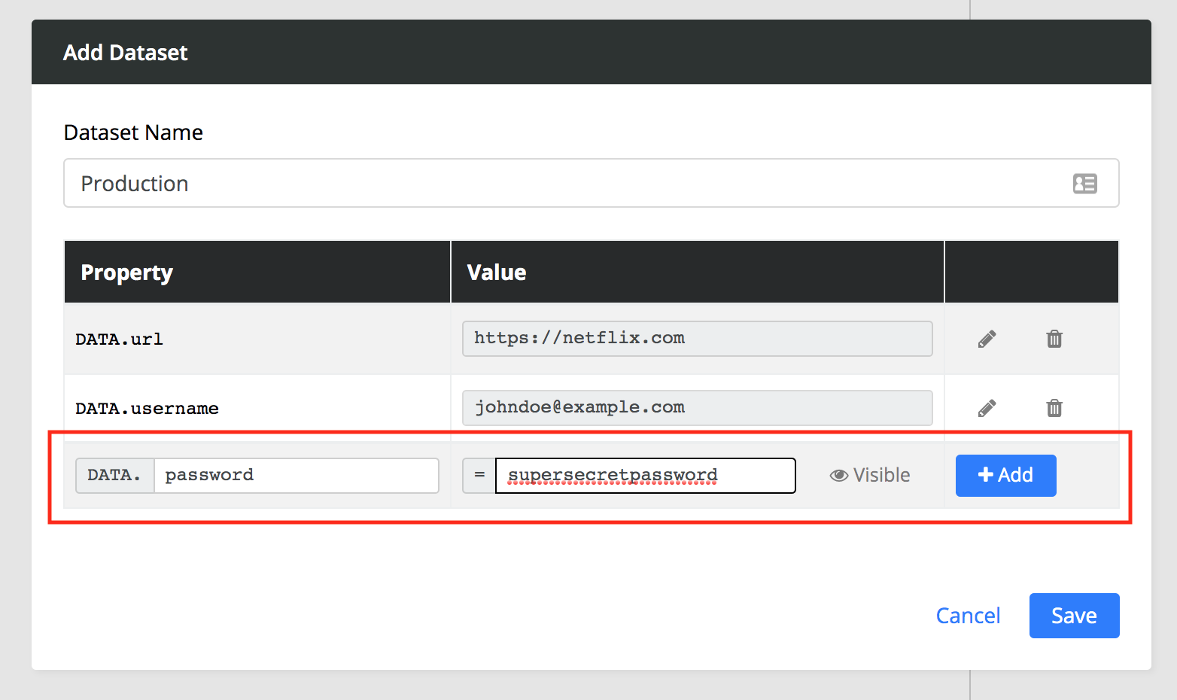Select the DATA.url property name cell
This screenshot has width=1177, height=700.
tap(120, 339)
